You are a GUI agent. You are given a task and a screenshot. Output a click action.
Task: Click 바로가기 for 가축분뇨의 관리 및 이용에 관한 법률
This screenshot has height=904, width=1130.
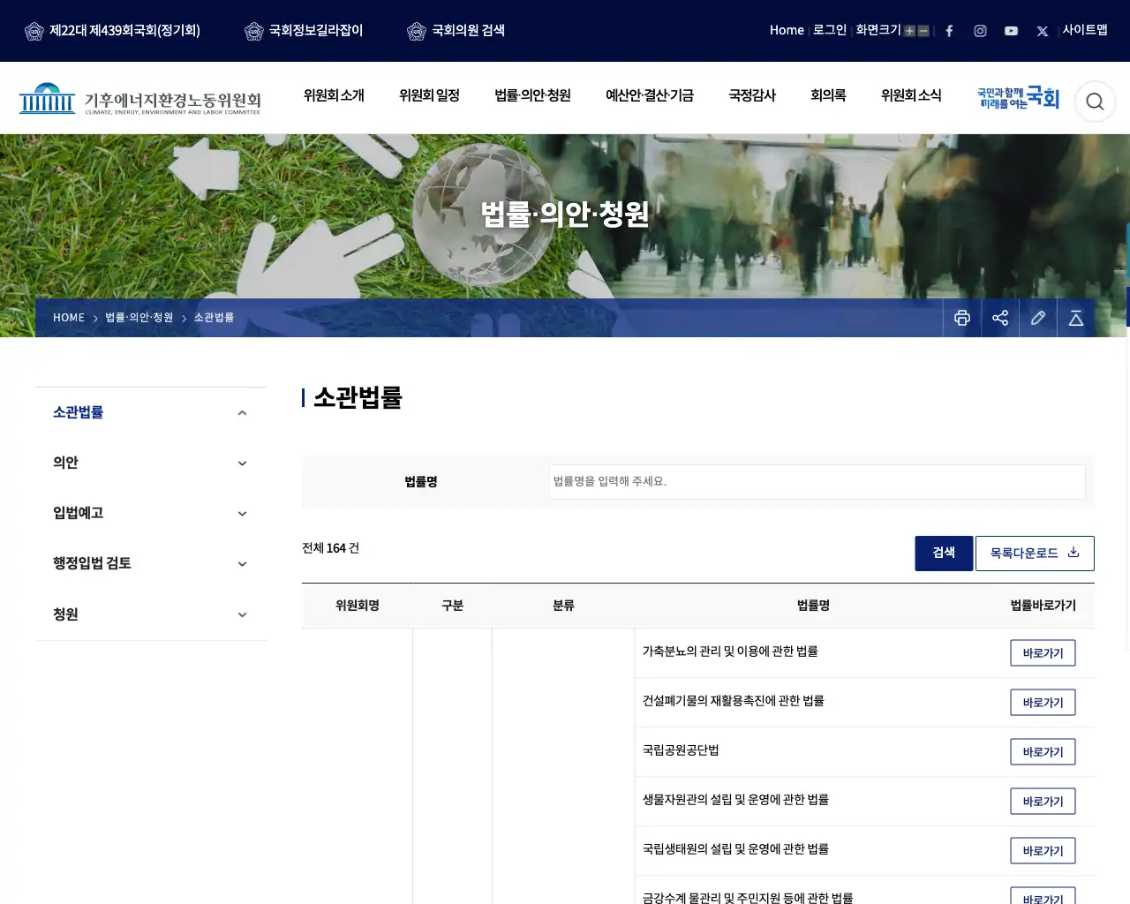pos(1043,653)
